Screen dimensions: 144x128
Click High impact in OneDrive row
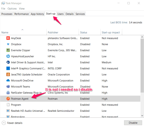[x=104, y=81]
